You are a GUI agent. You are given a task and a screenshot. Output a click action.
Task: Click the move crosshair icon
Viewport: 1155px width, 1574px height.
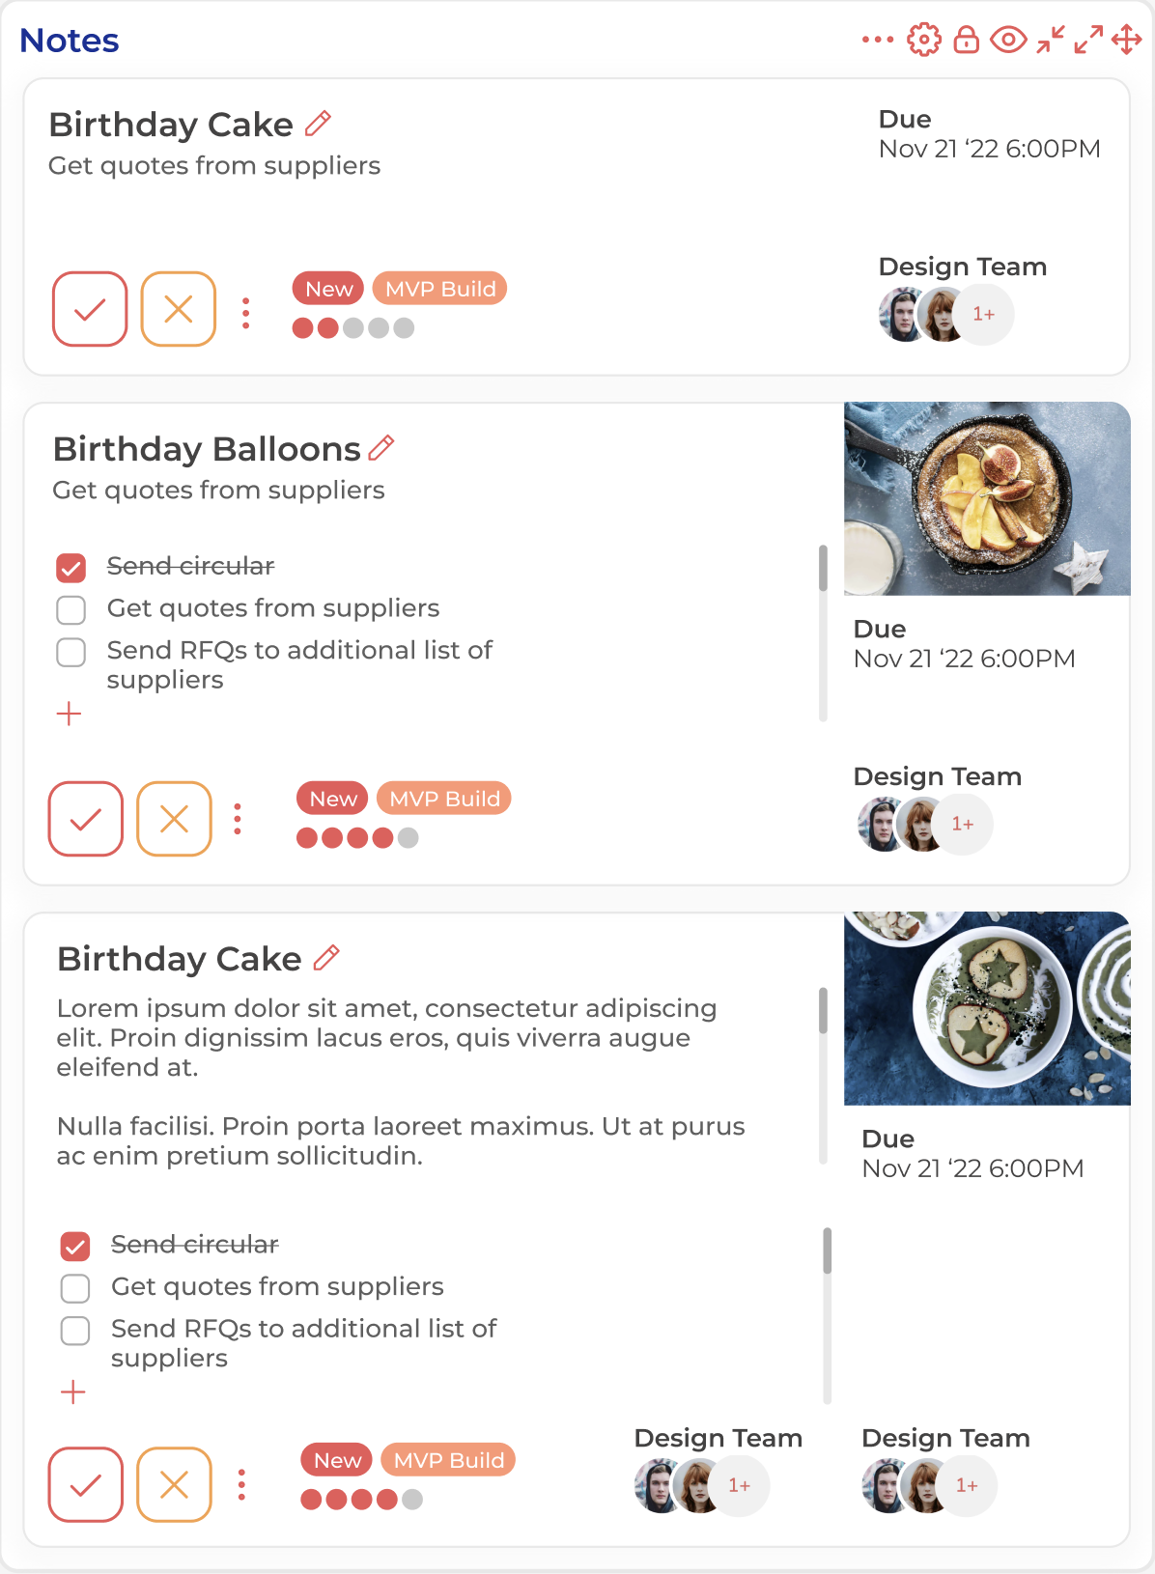(1126, 40)
